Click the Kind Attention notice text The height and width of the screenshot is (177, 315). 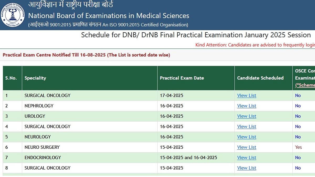255,45
